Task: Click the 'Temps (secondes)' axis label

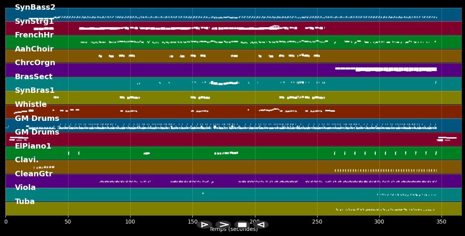Action: (233, 230)
